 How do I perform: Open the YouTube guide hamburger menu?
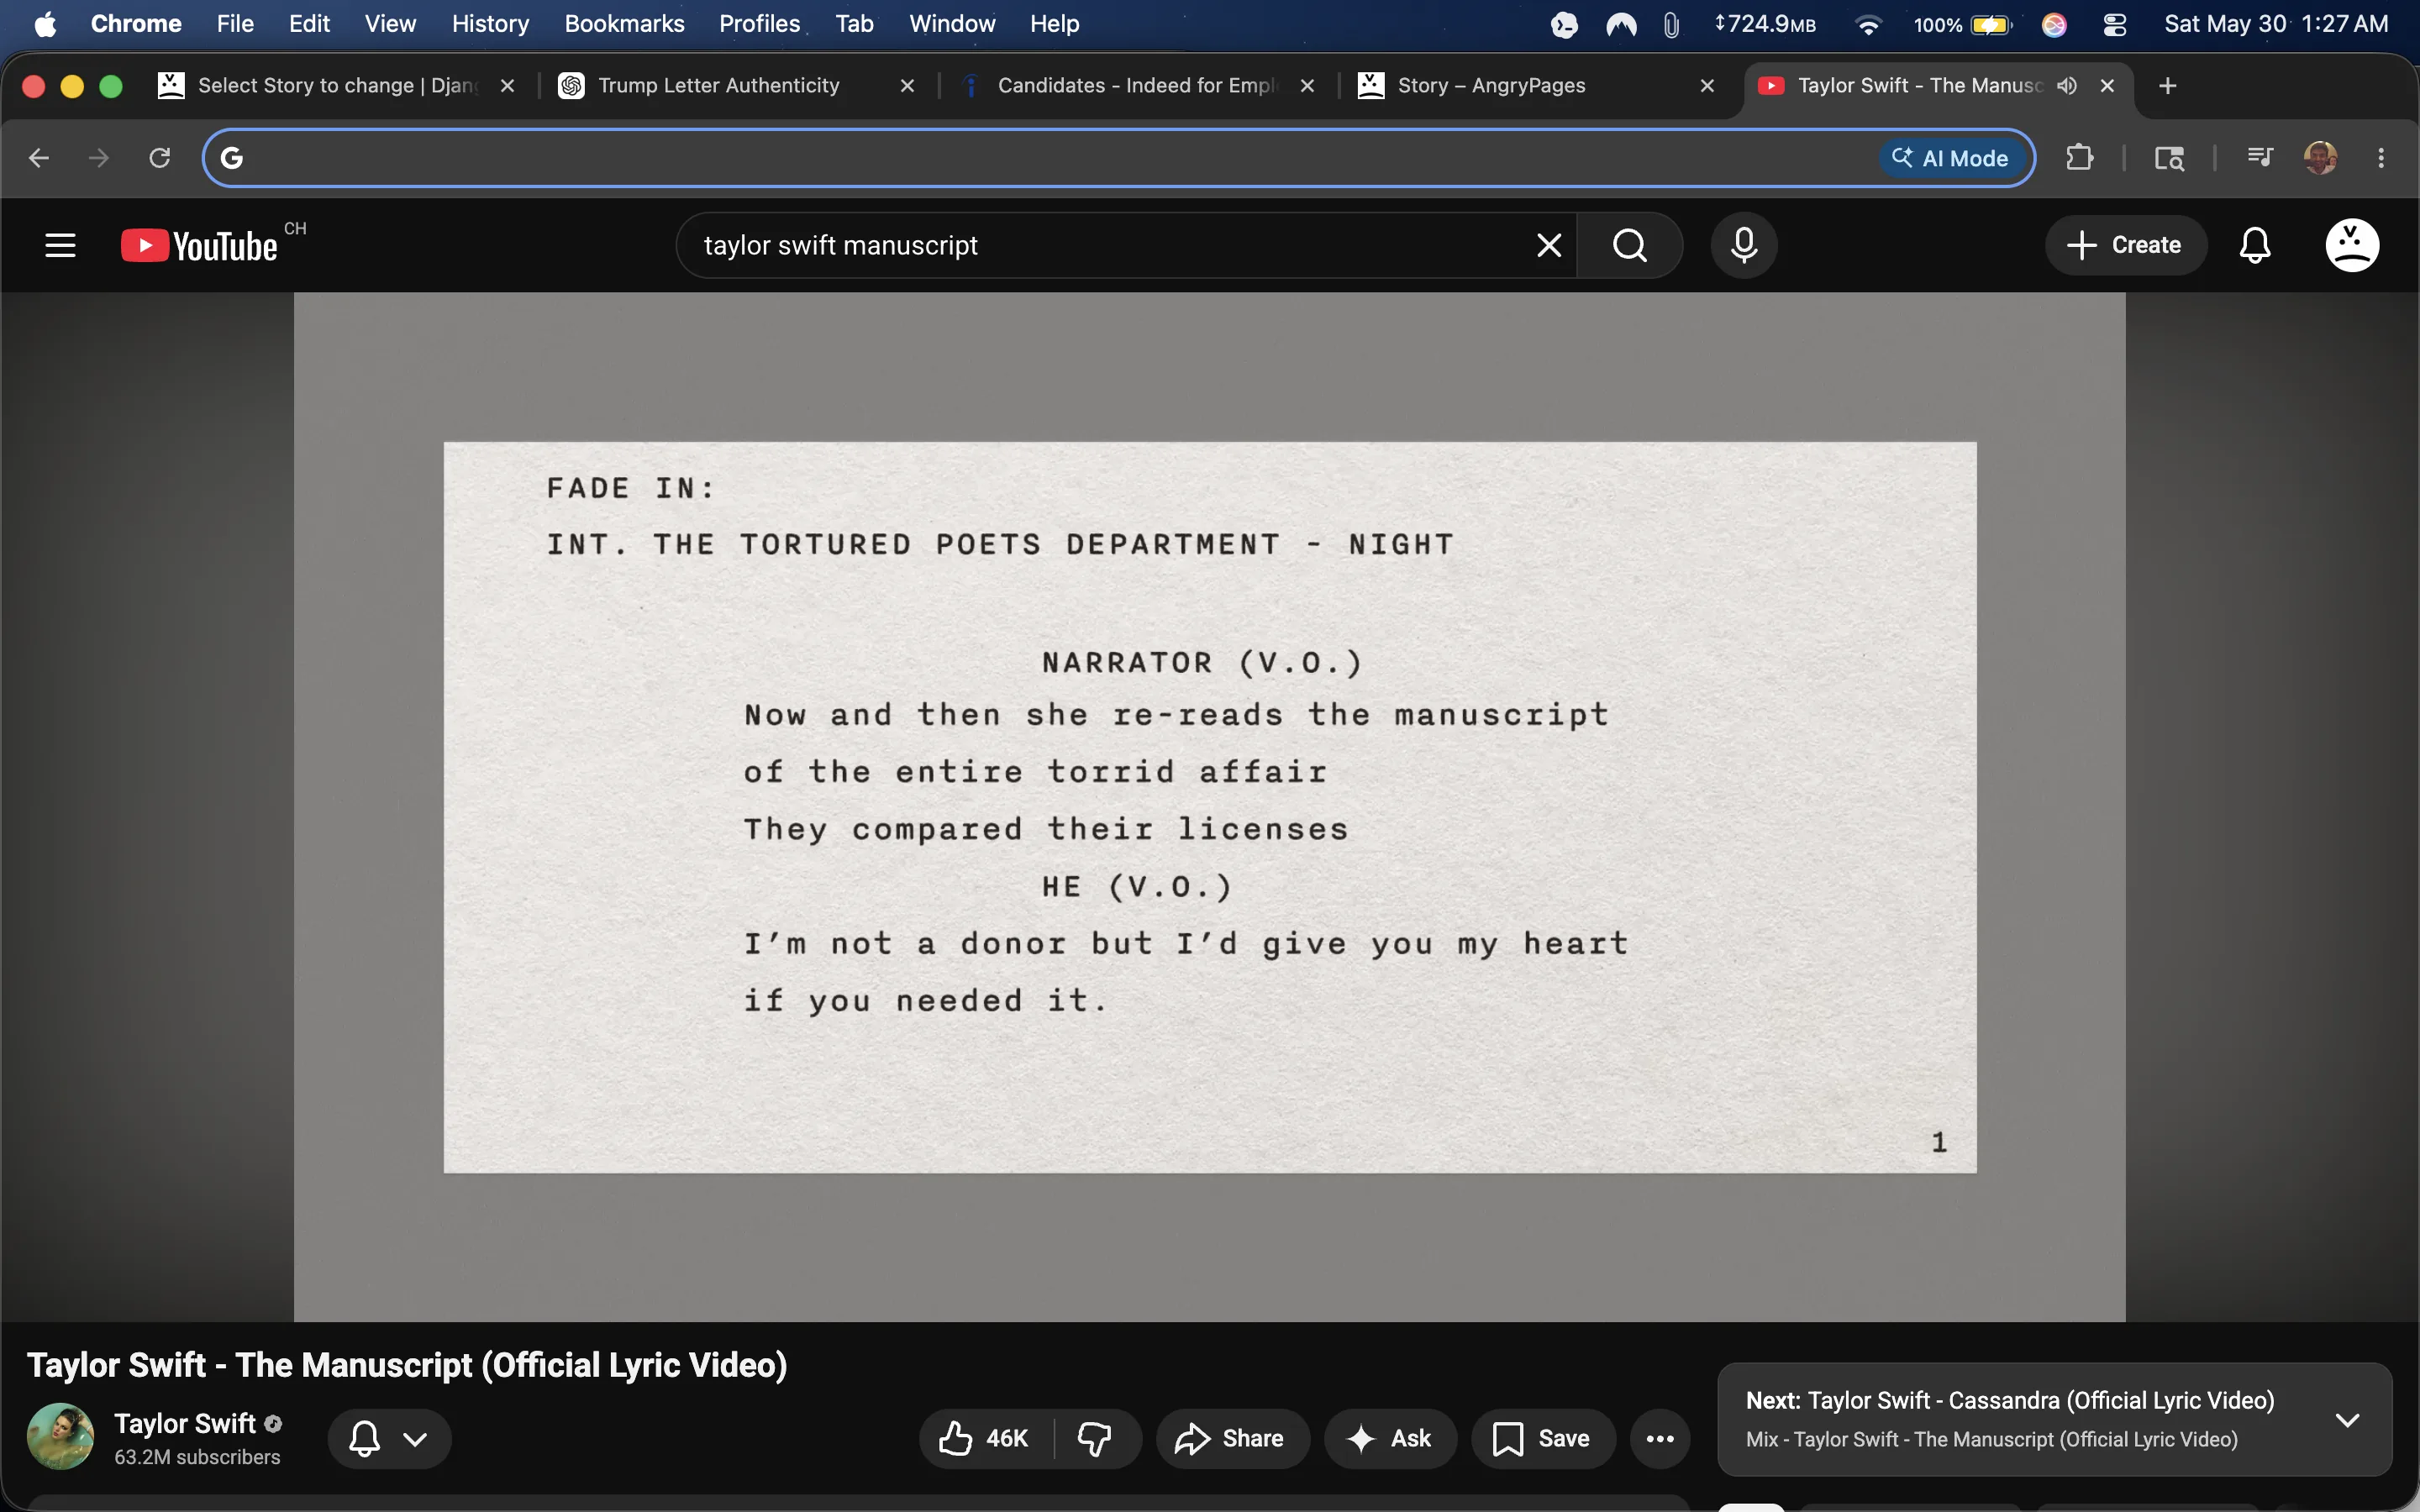pyautogui.click(x=60, y=245)
